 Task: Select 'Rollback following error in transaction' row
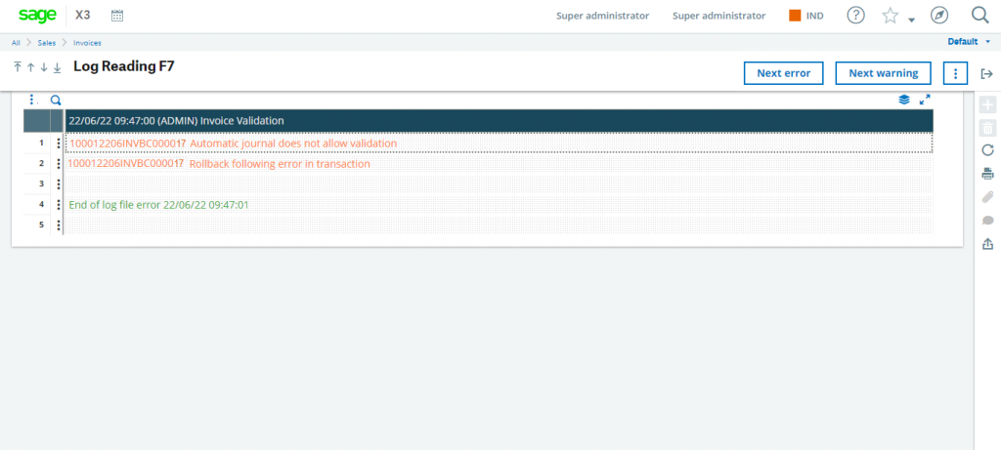[x=500, y=164]
